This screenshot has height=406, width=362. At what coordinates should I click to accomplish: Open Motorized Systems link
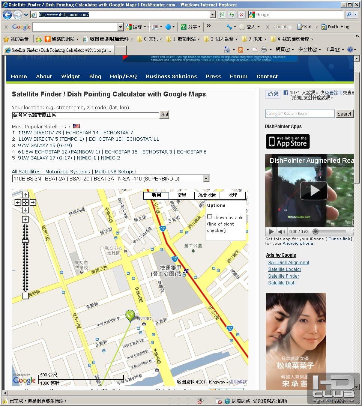(68, 172)
